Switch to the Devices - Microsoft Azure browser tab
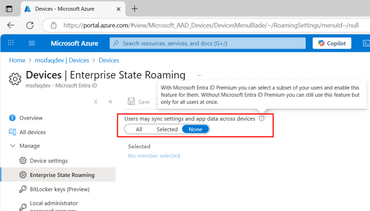Viewport: 370px width, 211px height. coord(73,9)
